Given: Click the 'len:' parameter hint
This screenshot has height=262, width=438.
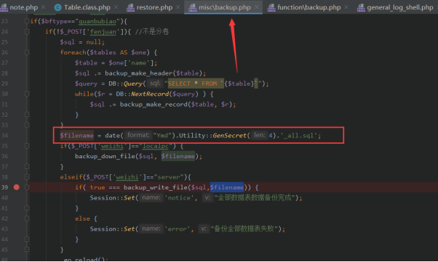Looking at the screenshot, I should [x=259, y=135].
